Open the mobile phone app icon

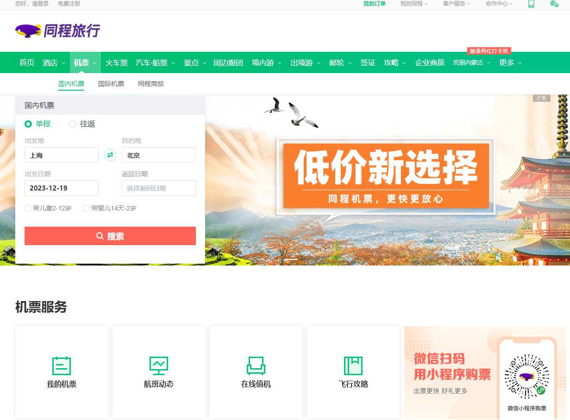pyautogui.click(x=531, y=4)
